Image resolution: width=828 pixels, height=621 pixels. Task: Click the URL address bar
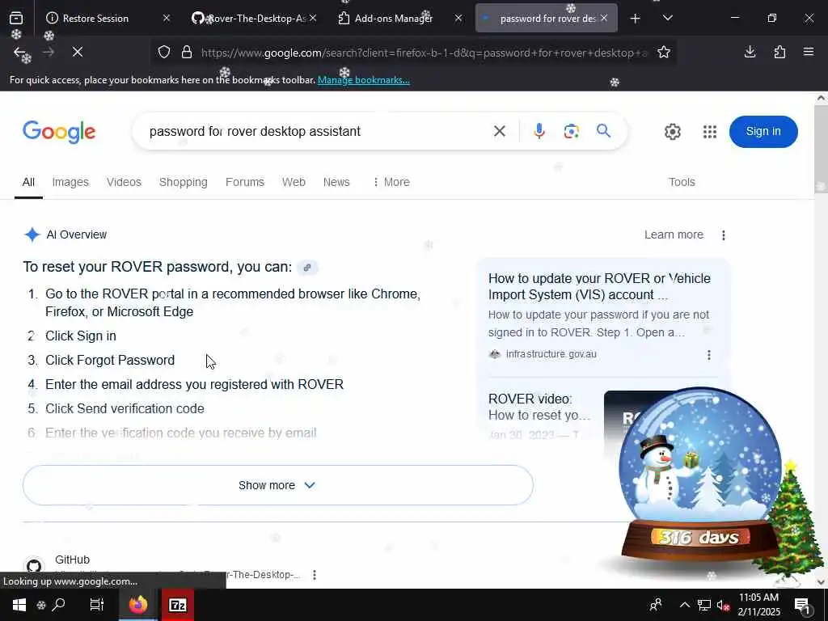coord(424,53)
